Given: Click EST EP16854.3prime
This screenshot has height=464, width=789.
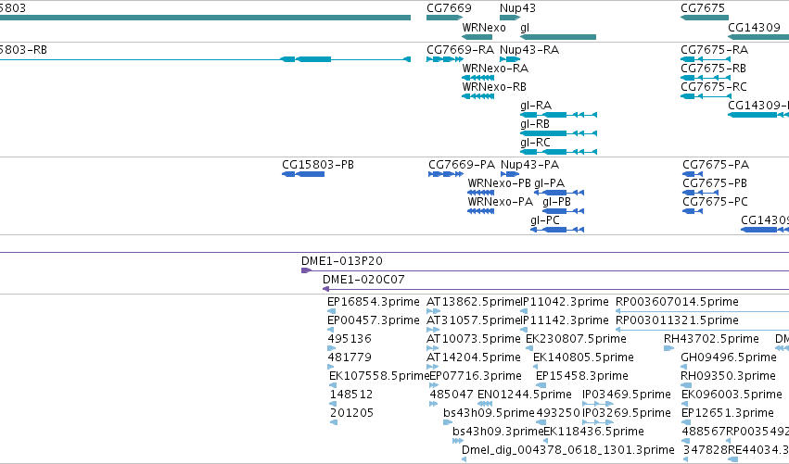Looking at the screenshot, I should (x=373, y=302).
